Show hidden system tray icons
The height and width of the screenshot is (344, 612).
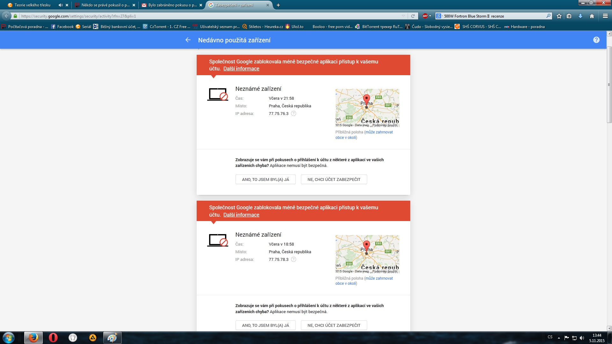559,338
